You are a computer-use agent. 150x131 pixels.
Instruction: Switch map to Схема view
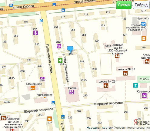click(124, 5)
